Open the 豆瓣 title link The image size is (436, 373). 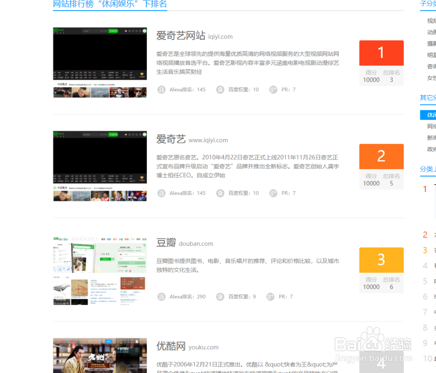pos(166,243)
